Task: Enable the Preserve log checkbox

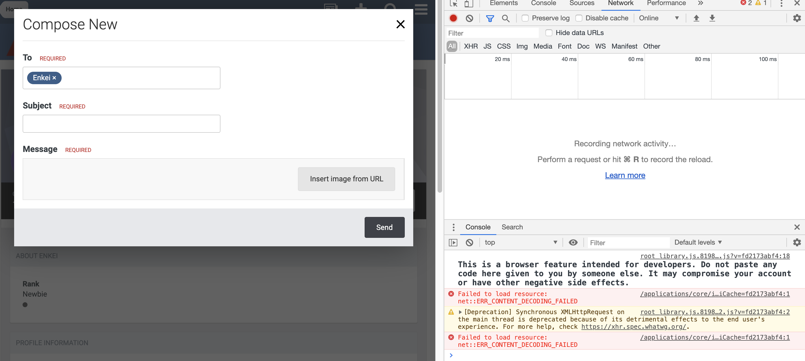Action: coord(525,18)
